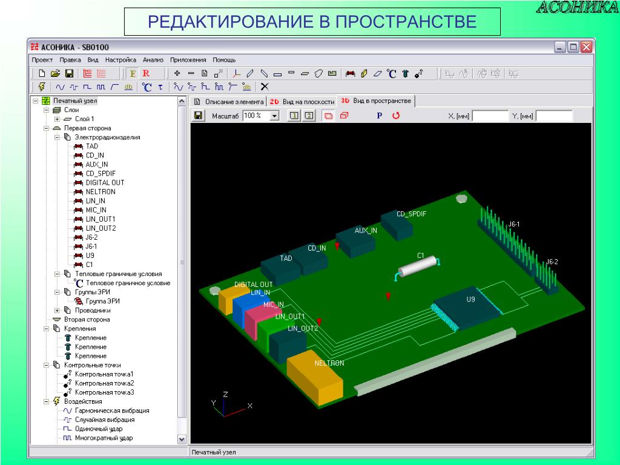
Task: Click the yellow block icon in toolbar
Action: [x=364, y=73]
